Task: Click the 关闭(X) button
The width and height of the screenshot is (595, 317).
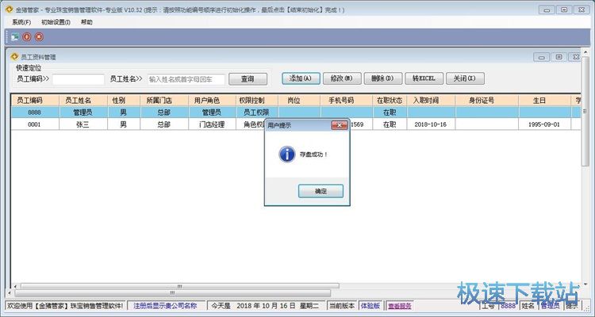Action: [x=465, y=78]
